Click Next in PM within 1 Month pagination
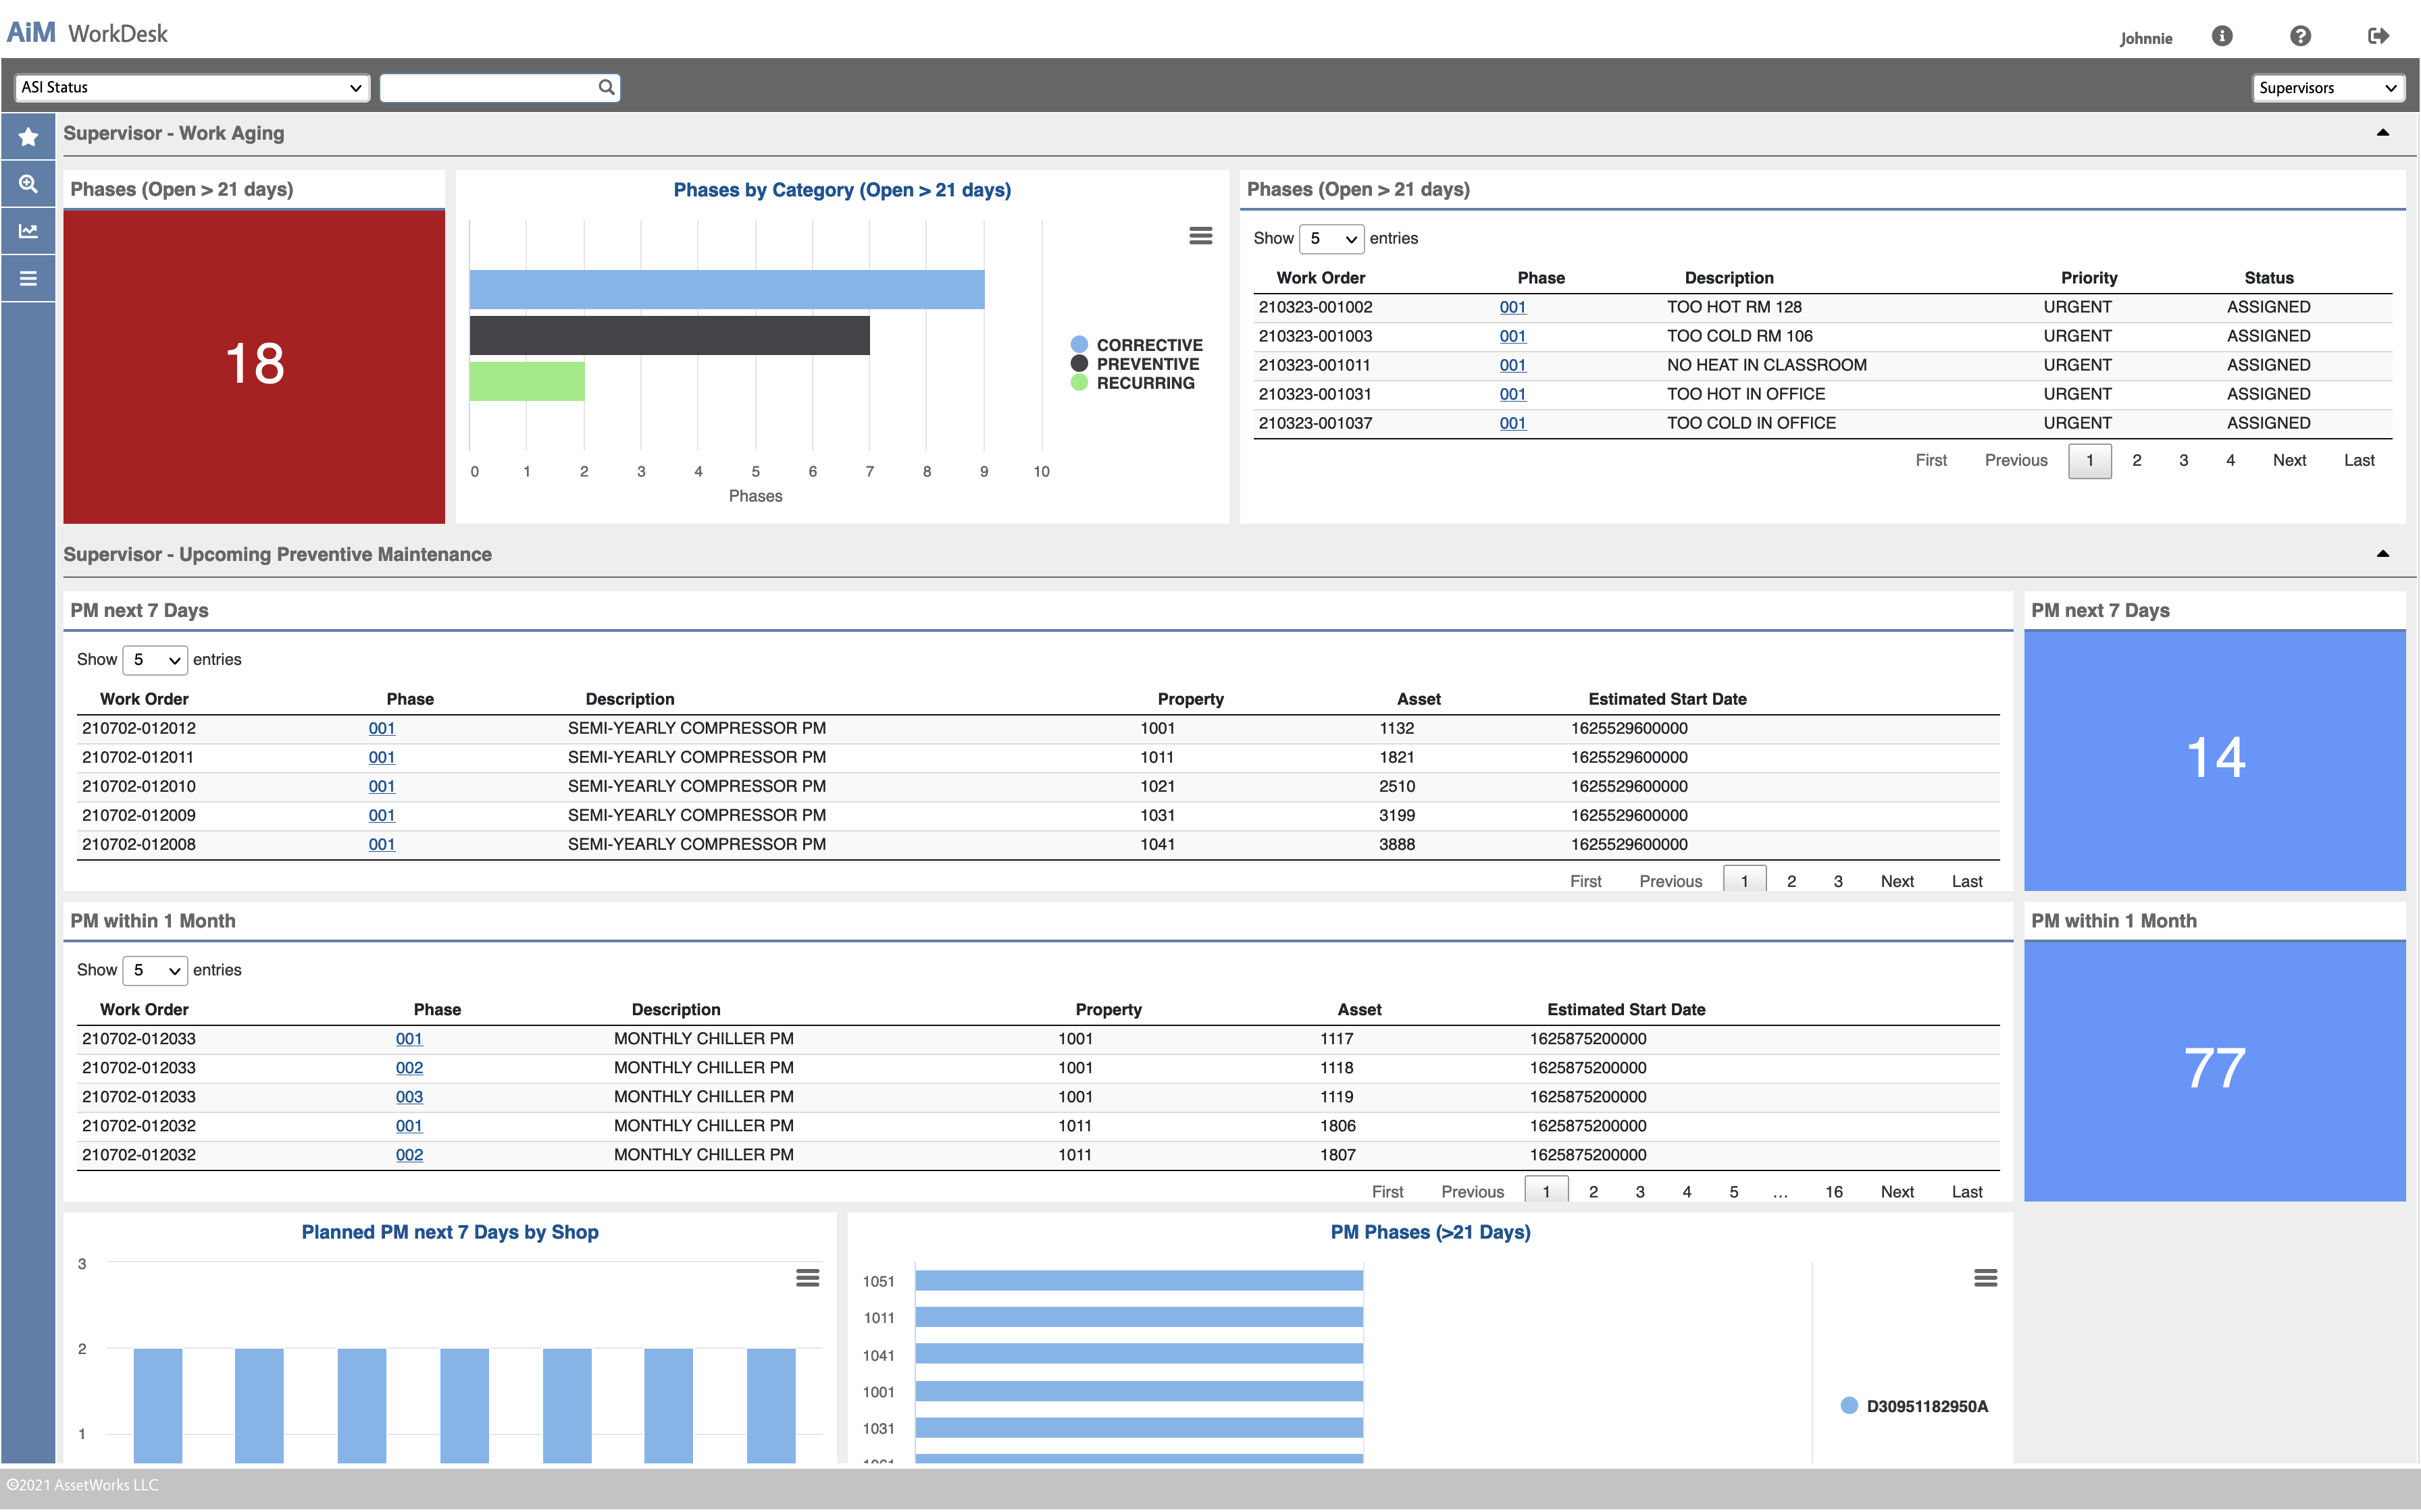The width and height of the screenshot is (2421, 1512). tap(1897, 1191)
